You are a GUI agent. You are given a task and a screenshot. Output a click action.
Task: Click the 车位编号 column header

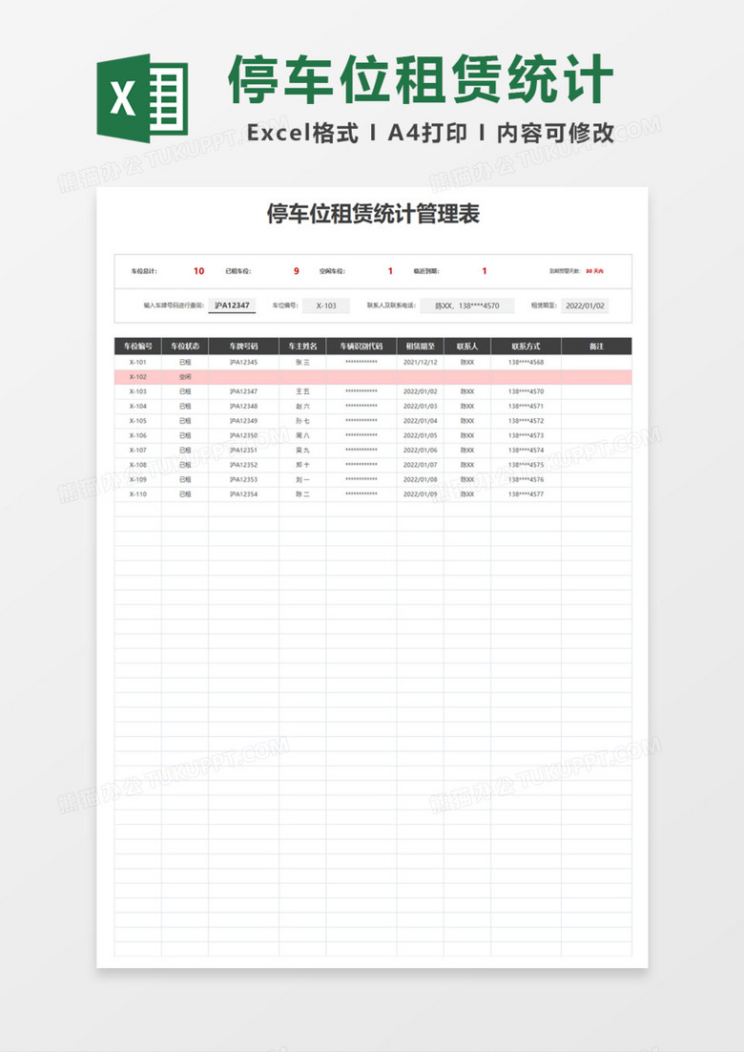pos(137,347)
